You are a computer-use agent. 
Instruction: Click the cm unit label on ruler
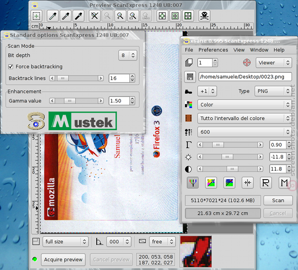tap(35, 26)
